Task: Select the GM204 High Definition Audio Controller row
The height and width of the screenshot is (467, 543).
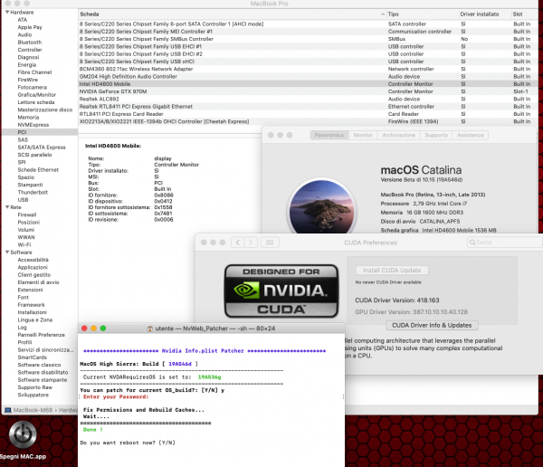Action: coord(308,77)
